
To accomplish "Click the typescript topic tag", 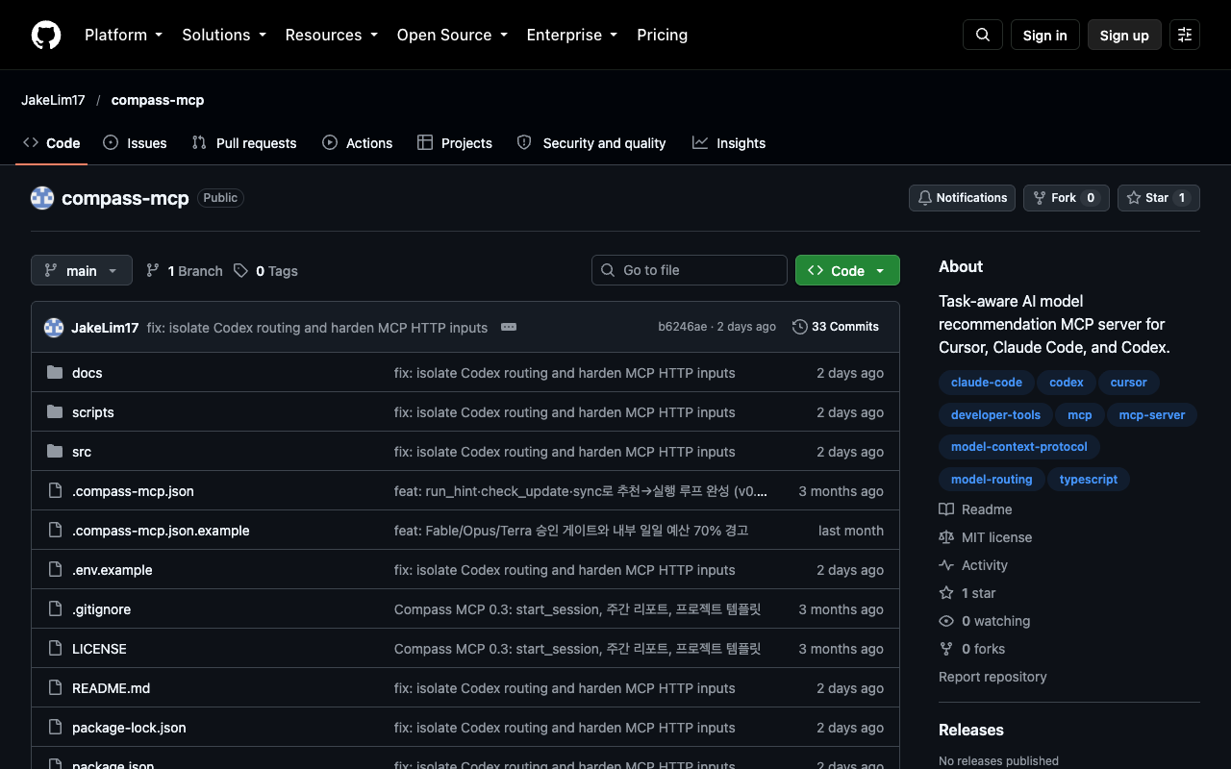I will [x=1089, y=480].
